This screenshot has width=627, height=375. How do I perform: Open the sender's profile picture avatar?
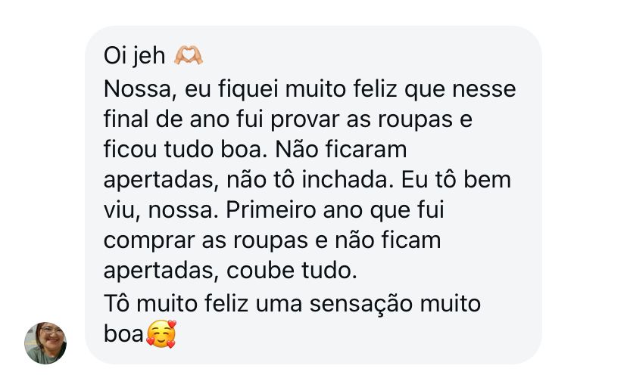tap(45, 342)
